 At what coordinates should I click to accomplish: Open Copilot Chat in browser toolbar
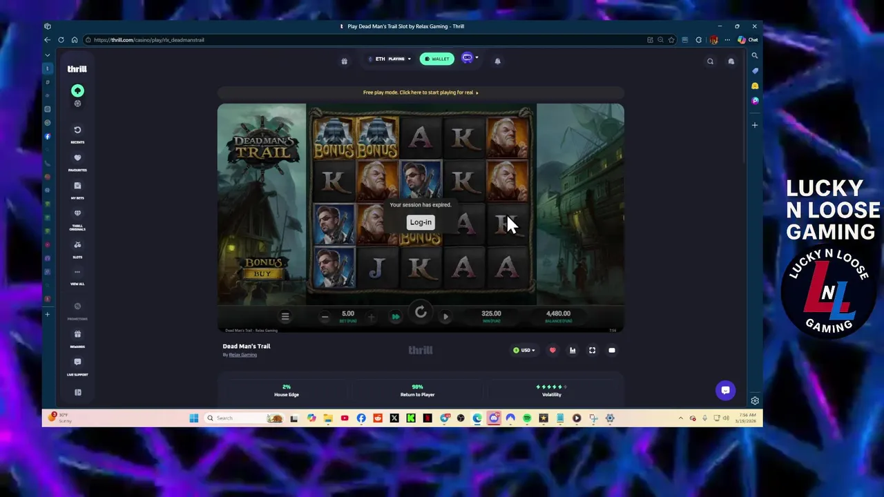(747, 40)
